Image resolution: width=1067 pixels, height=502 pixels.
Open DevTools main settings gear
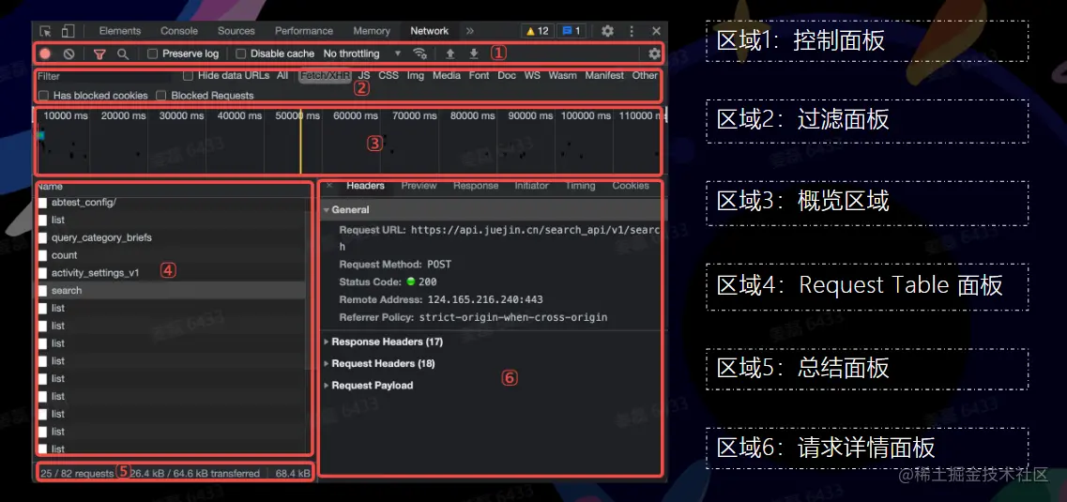coord(607,31)
